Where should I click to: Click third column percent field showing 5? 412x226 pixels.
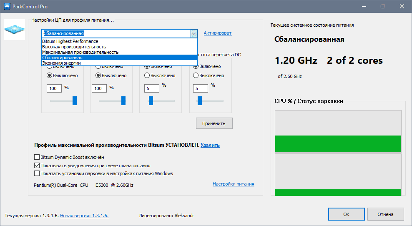[152, 88]
